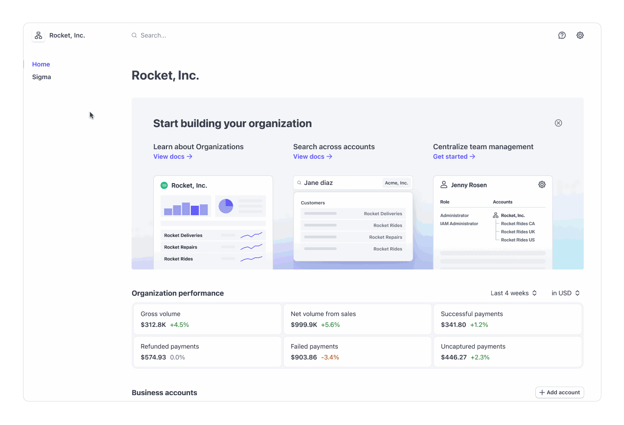
Task: Click the org tree icon beside Rocket, Inc. accounts
Action: (x=496, y=215)
